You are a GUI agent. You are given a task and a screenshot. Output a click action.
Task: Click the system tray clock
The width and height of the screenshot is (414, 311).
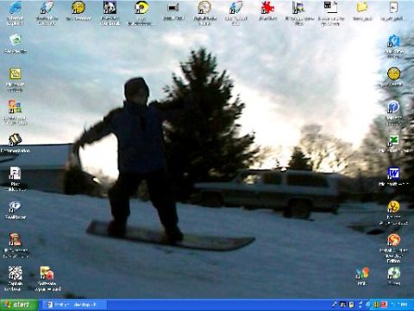(x=403, y=304)
